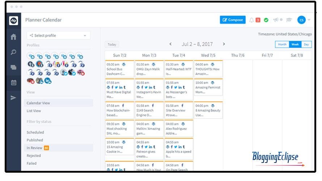
Task: Open the search/discover magnifier icon
Action: [x=13, y=52]
